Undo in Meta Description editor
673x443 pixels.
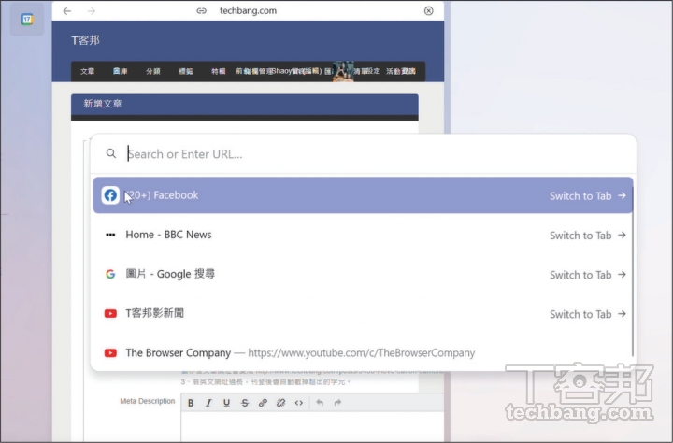click(x=320, y=403)
